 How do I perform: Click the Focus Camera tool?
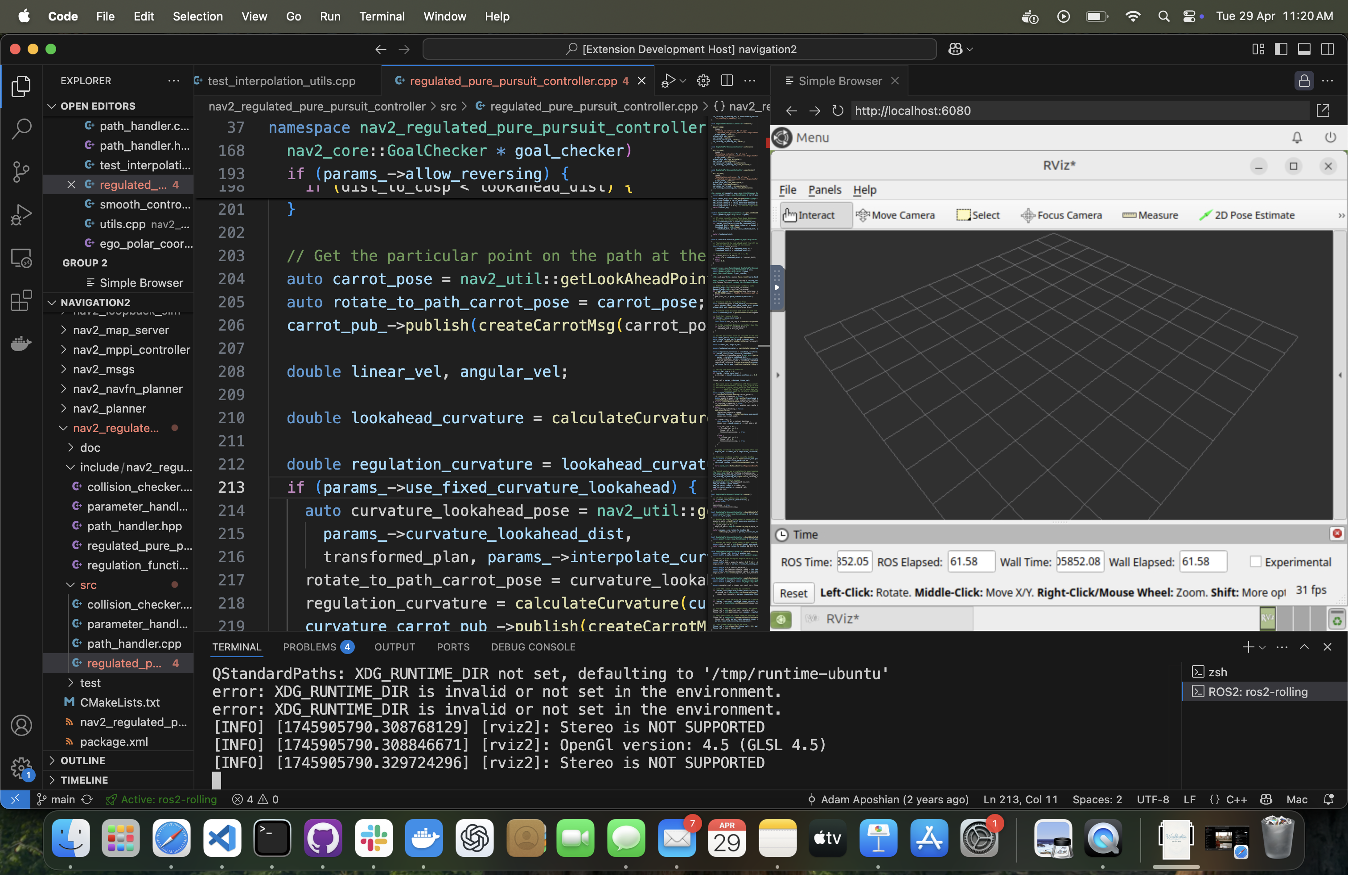(x=1061, y=215)
